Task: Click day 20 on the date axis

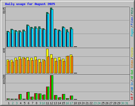Action: click(83, 103)
